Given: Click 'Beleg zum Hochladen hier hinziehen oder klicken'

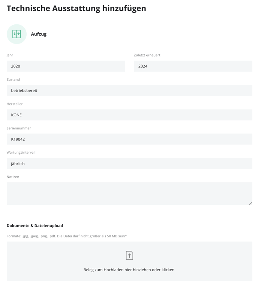Looking at the screenshot, I should point(129,270).
